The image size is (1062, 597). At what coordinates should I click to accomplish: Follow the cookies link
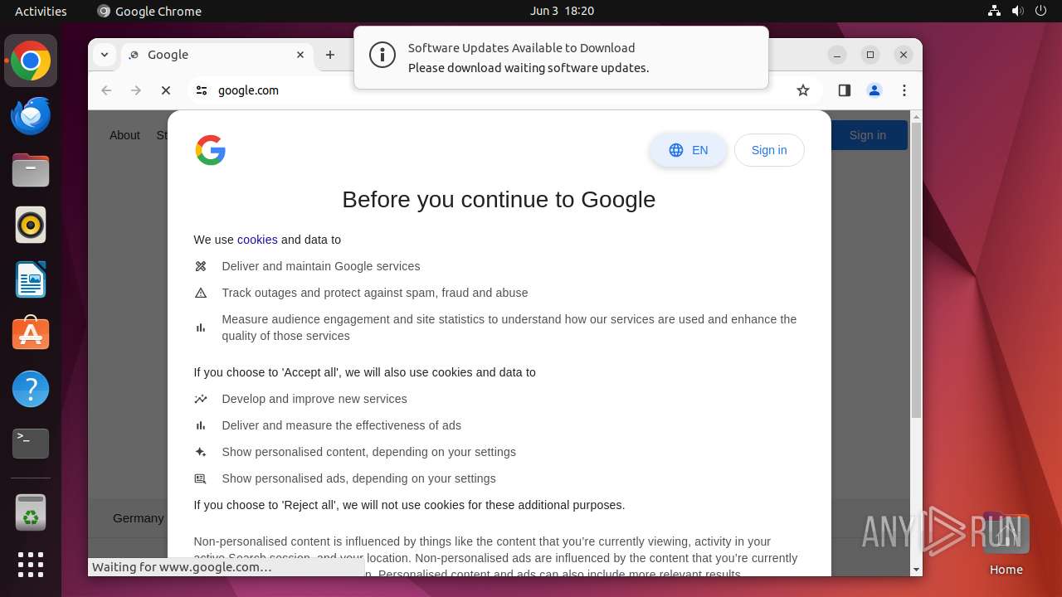[257, 240]
